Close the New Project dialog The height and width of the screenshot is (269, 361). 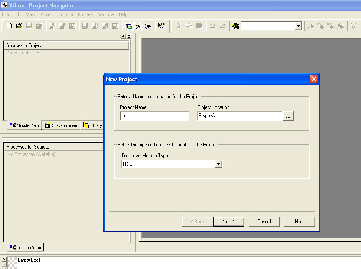tap(314, 79)
